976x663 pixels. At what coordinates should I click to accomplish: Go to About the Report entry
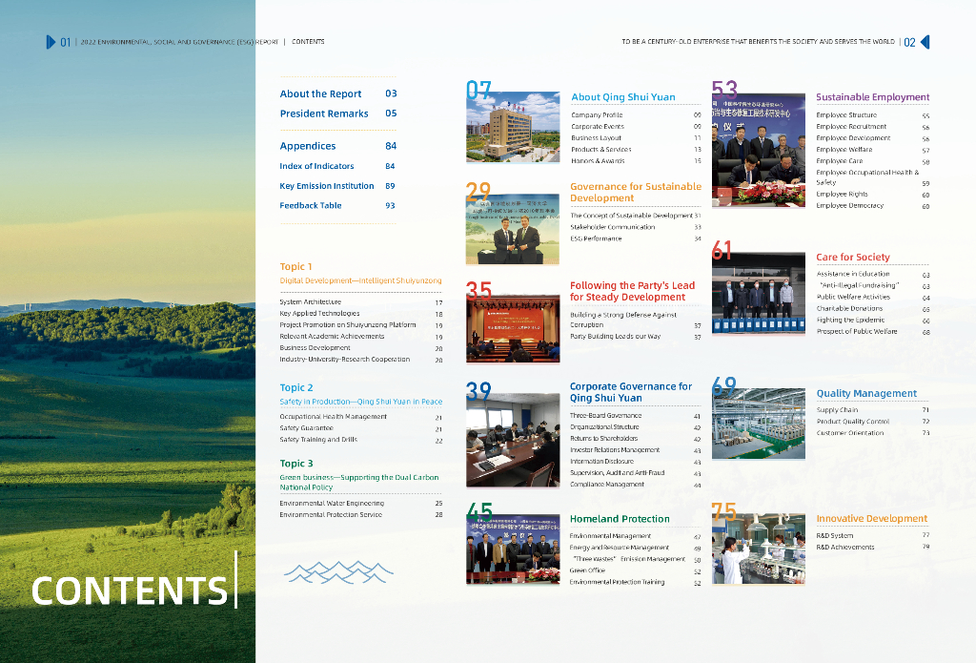[x=320, y=93]
